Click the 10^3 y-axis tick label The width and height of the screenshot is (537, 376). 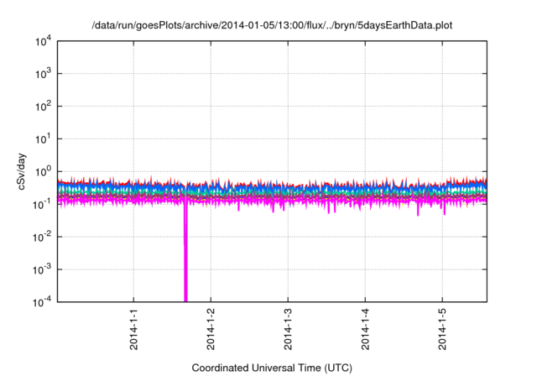point(43,74)
